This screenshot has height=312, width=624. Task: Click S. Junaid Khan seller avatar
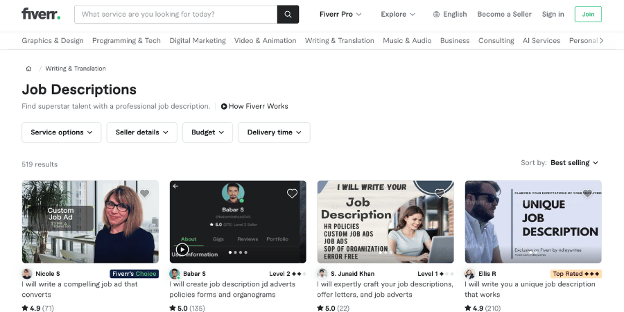coord(322,274)
